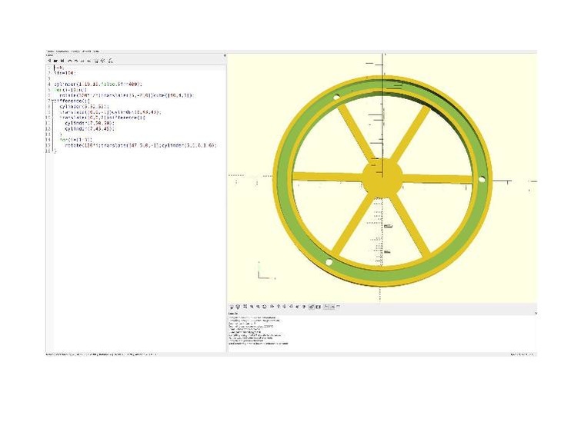
Task: Toggle Perspective projection in the viewer toolbar
Action: click(x=311, y=307)
